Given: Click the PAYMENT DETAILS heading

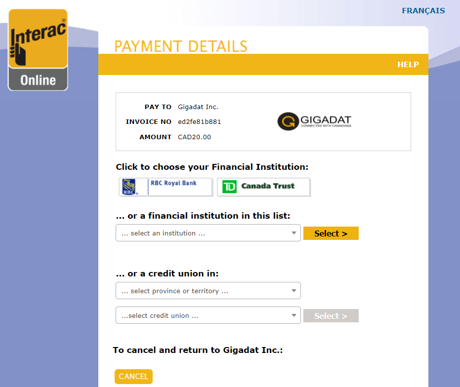Looking at the screenshot, I should click(181, 46).
